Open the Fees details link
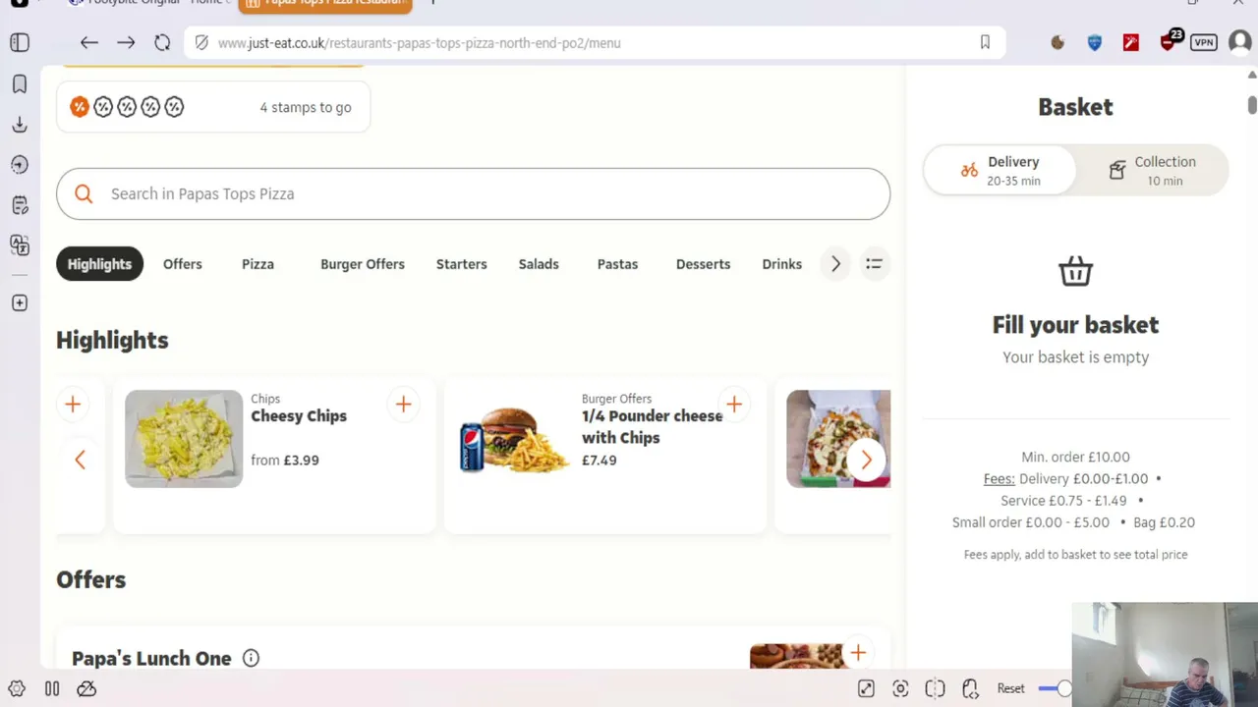The image size is (1258, 707). [x=1000, y=479]
